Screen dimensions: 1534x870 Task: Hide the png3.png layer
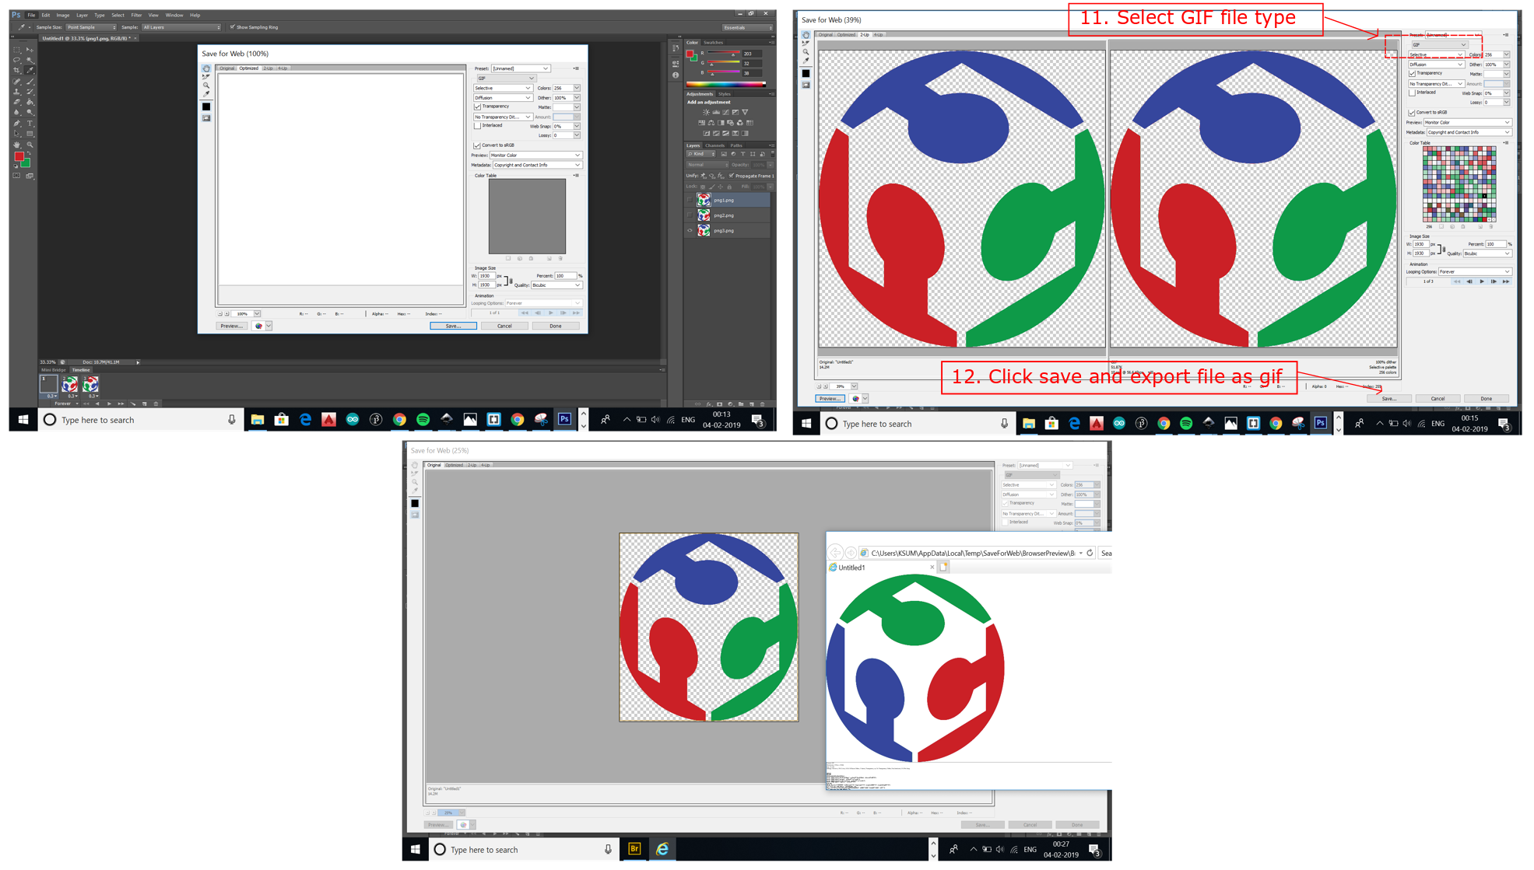(690, 231)
